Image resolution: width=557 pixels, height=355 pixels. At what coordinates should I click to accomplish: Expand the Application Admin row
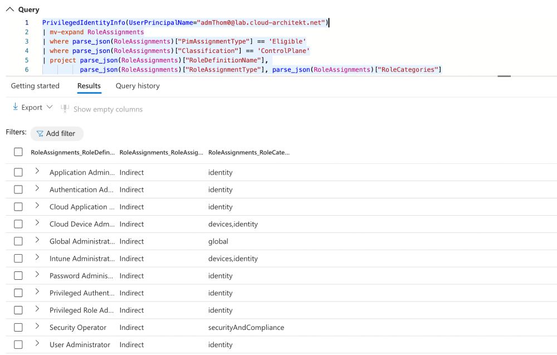click(x=37, y=171)
